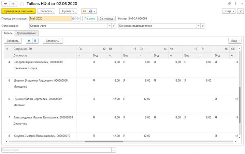Click the envelope send icon
245x154 pixels.
pos(84,11)
